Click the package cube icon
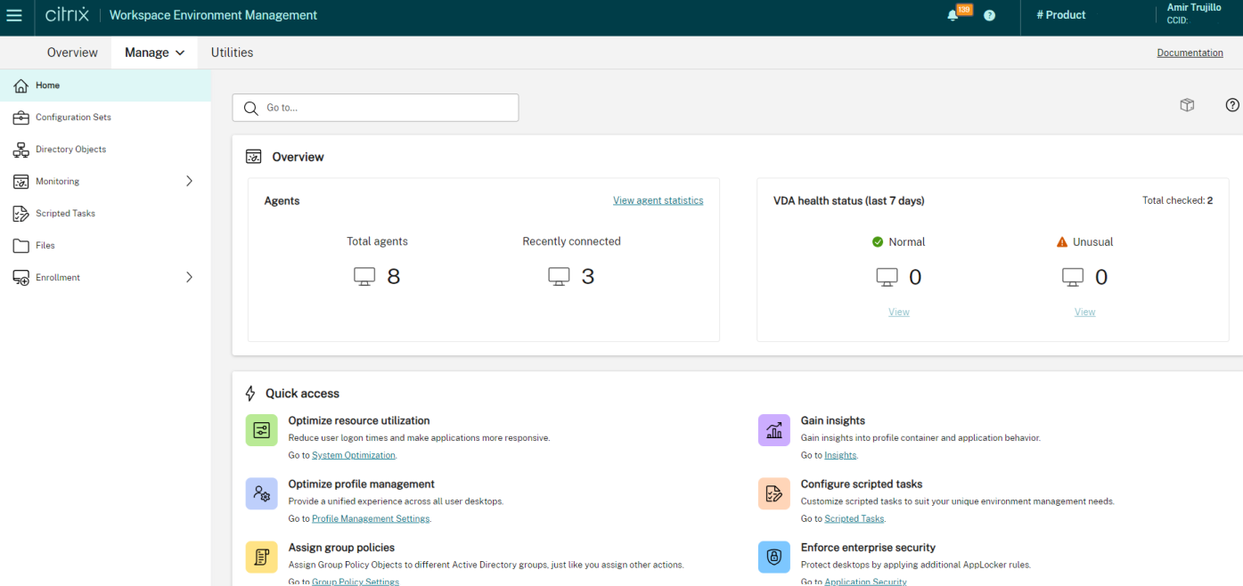The image size is (1243, 586). [x=1187, y=105]
